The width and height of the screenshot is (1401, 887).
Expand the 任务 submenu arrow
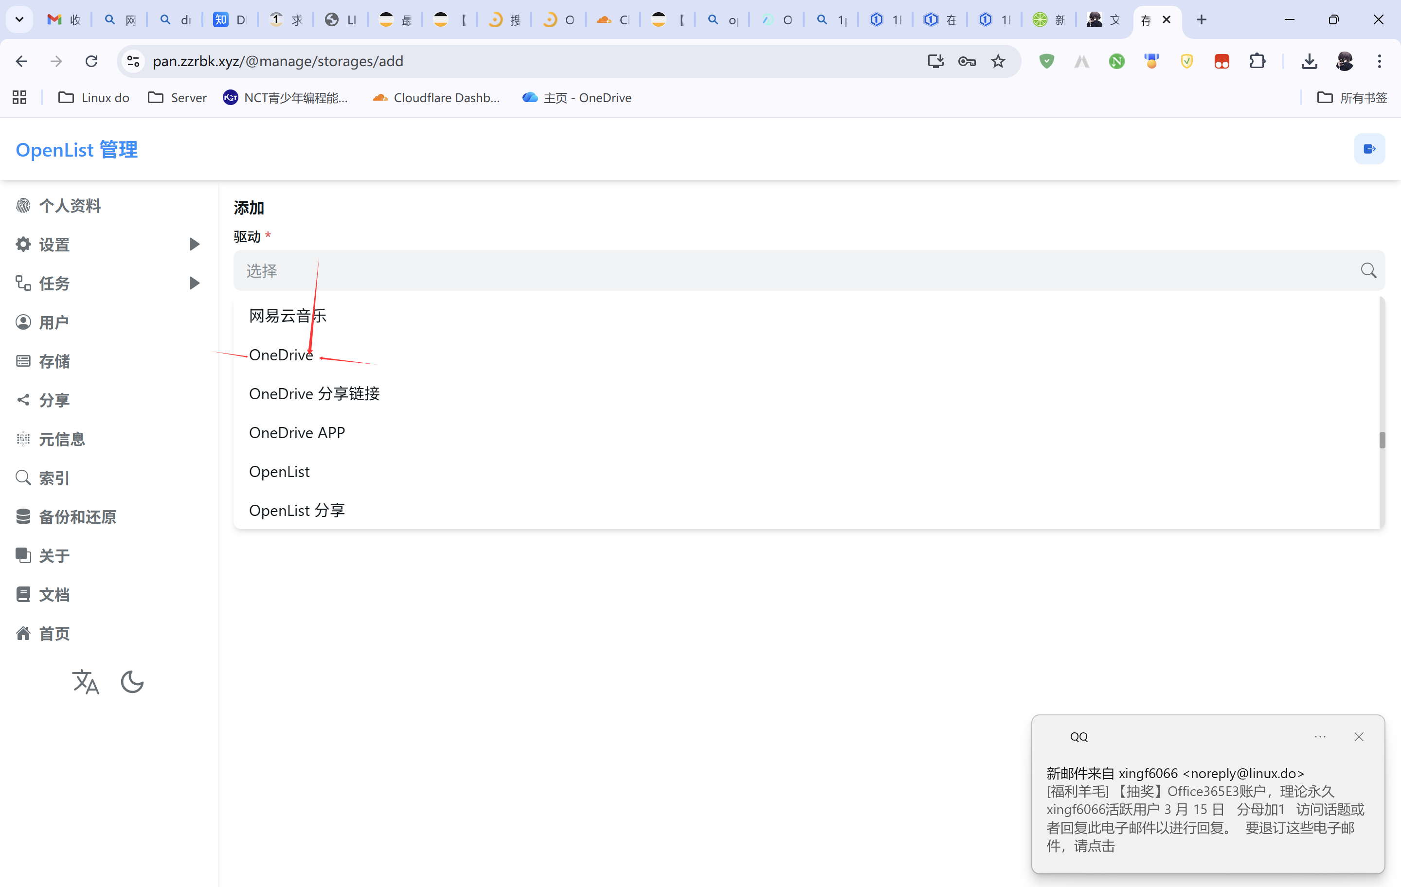pyautogui.click(x=194, y=283)
